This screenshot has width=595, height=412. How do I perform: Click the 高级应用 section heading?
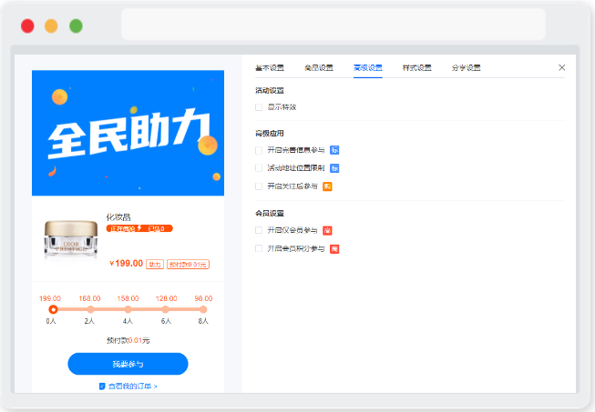pos(270,134)
